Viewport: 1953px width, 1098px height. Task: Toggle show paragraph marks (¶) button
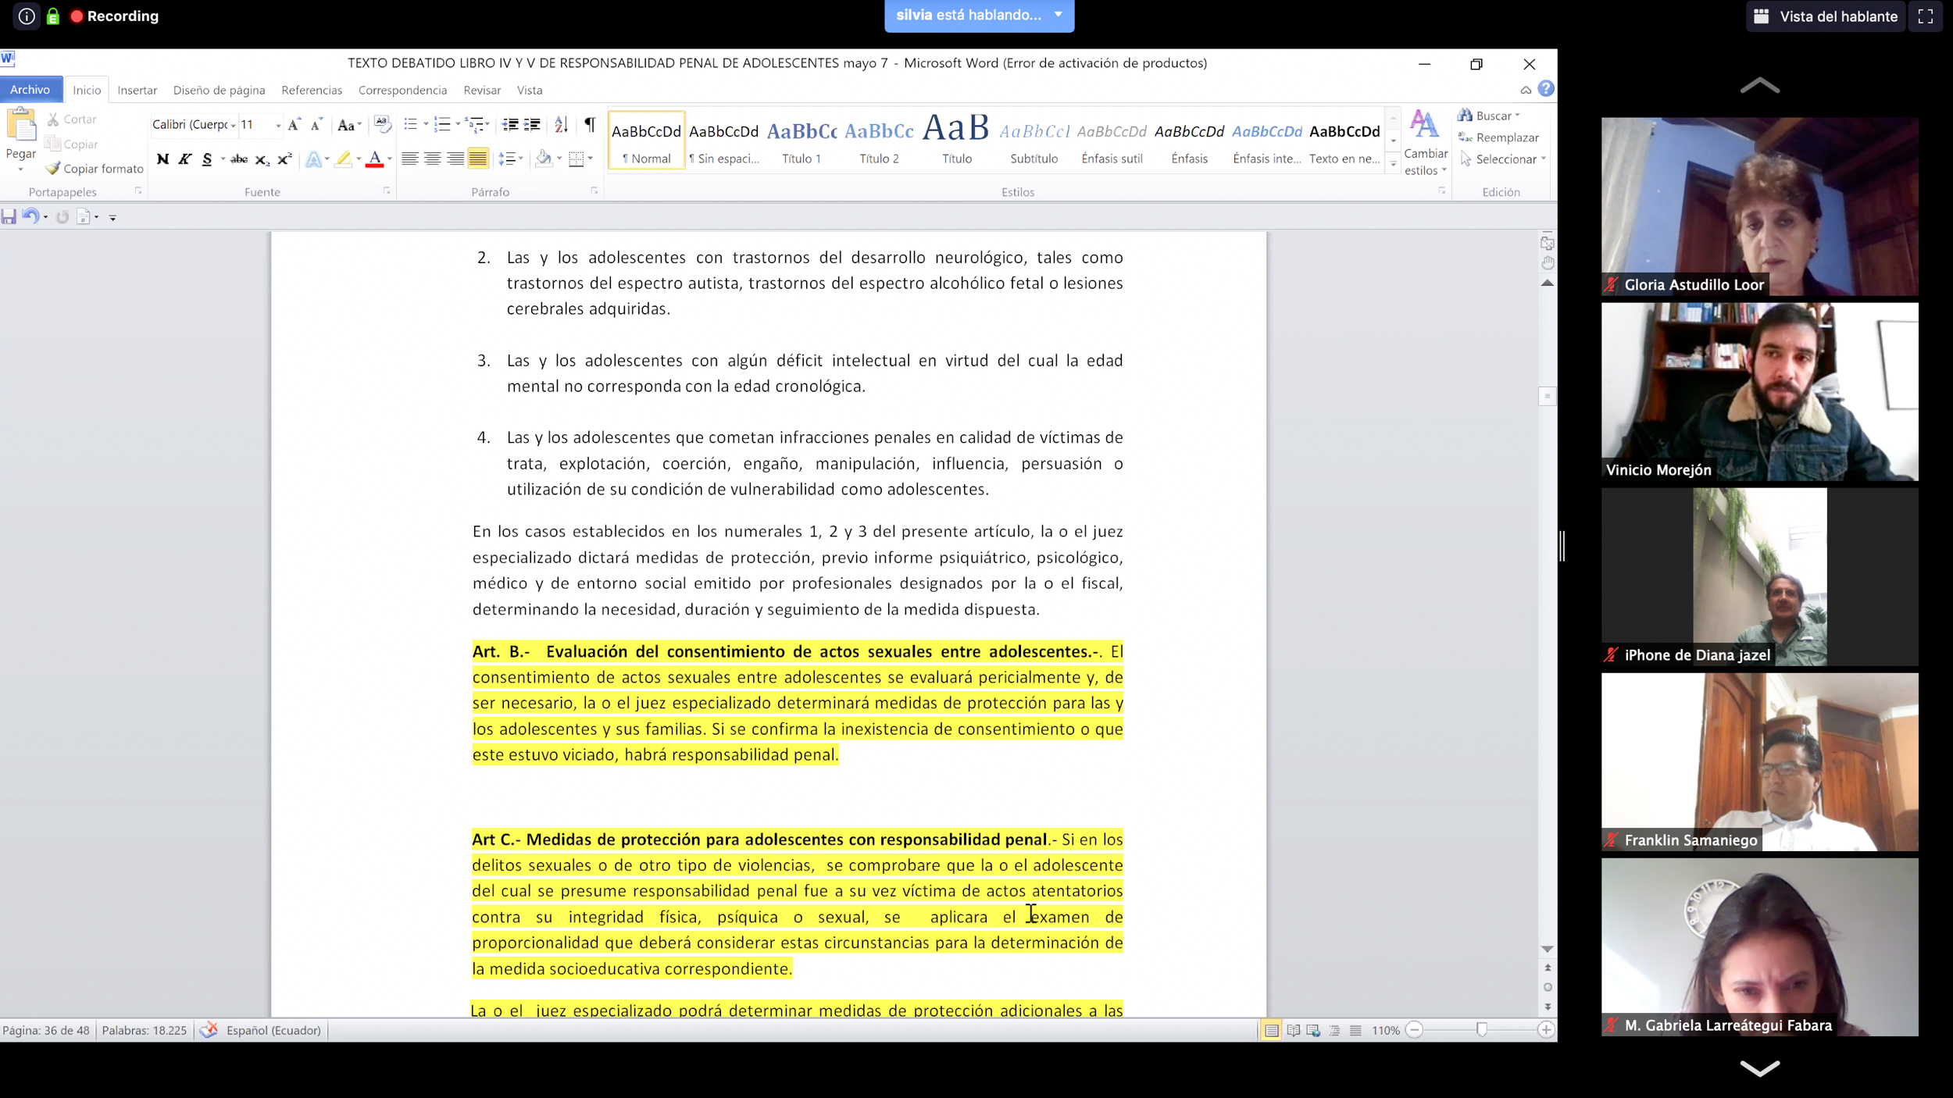click(x=590, y=124)
